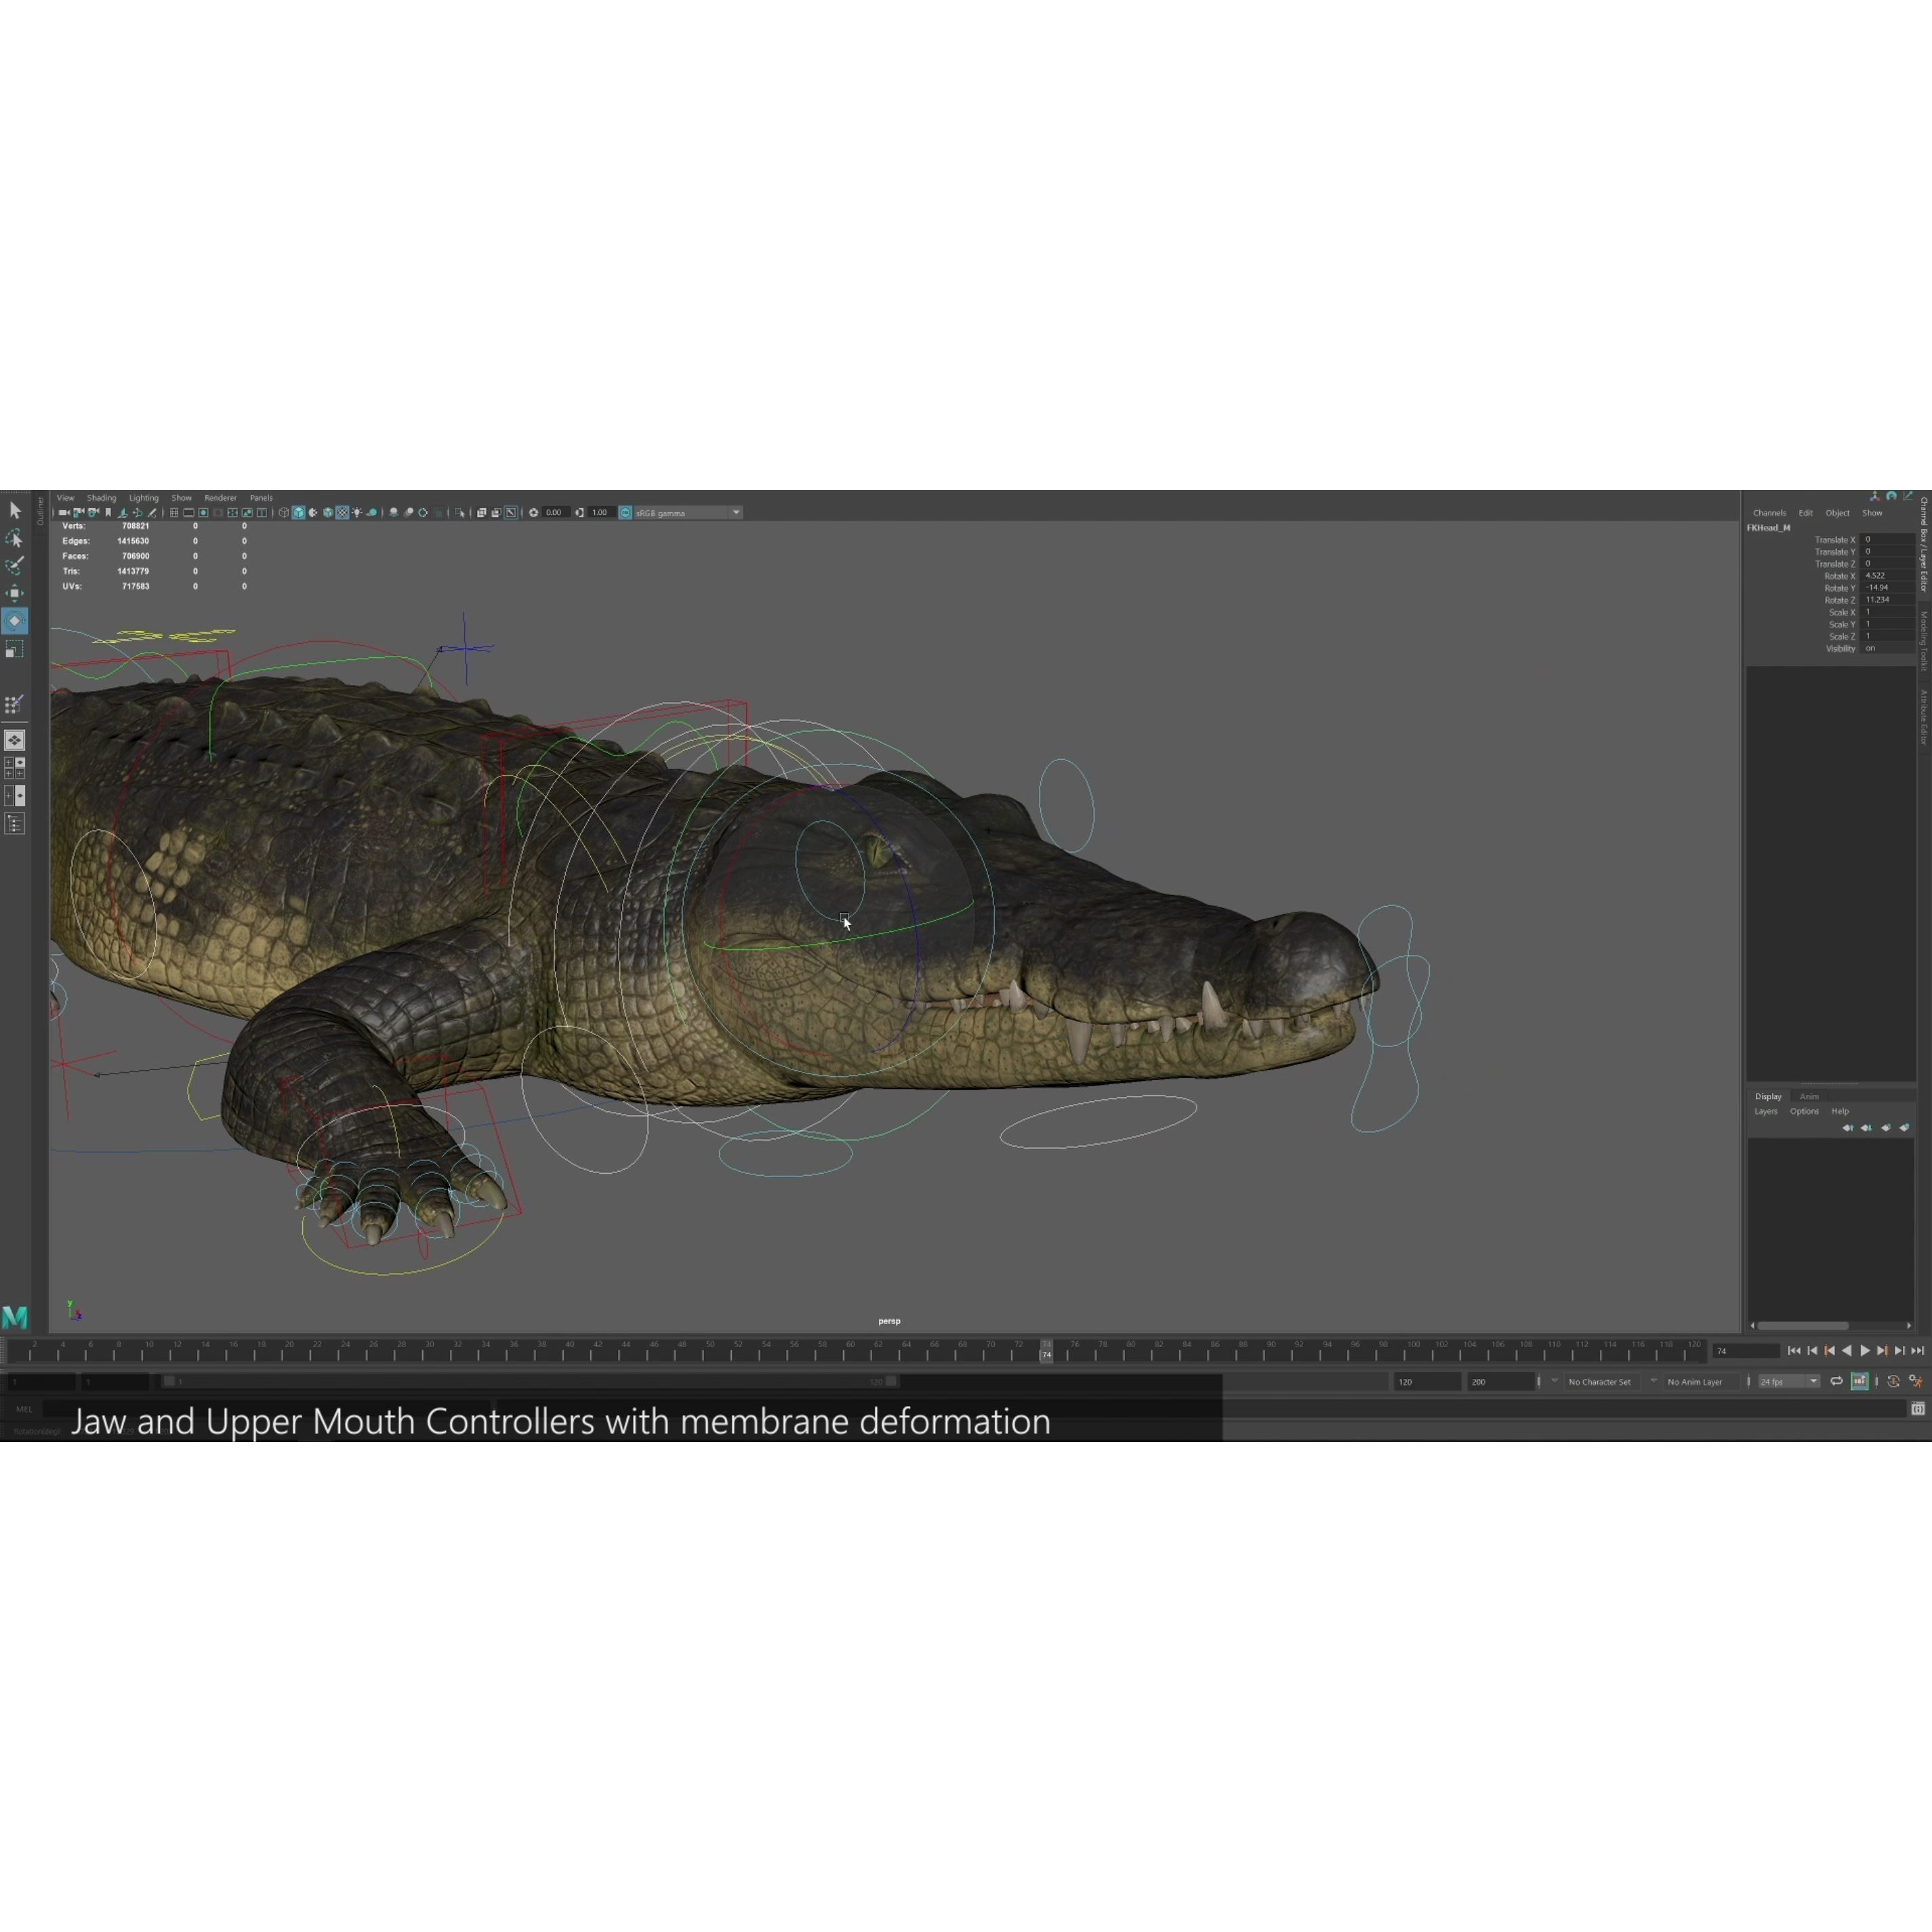Click the exposure reset icon

point(533,513)
